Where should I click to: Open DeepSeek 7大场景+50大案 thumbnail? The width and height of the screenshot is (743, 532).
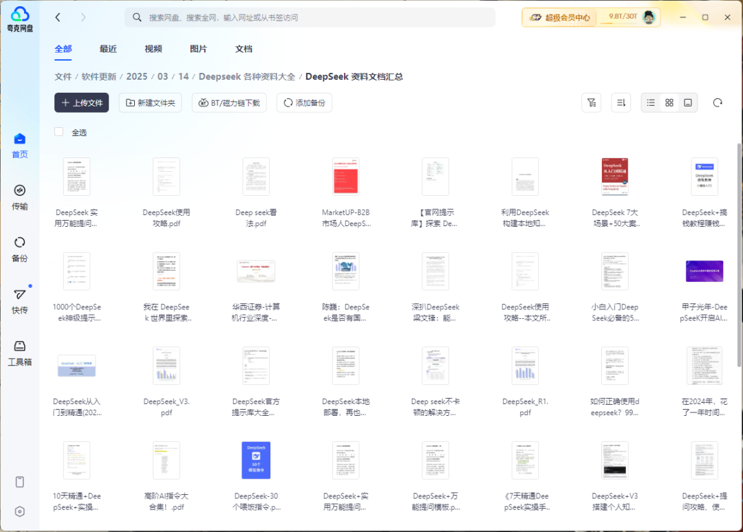pyautogui.click(x=614, y=177)
